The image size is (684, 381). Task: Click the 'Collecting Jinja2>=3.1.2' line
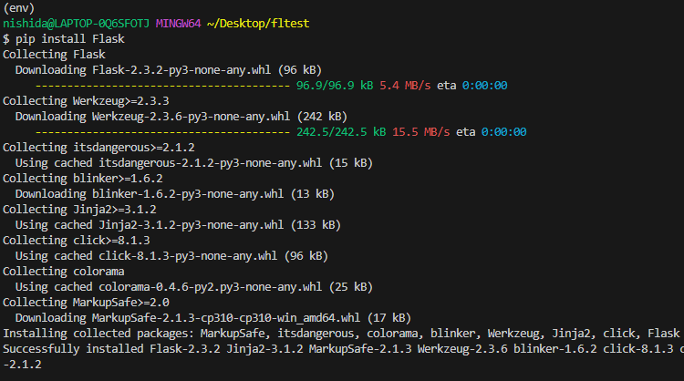[x=79, y=210]
